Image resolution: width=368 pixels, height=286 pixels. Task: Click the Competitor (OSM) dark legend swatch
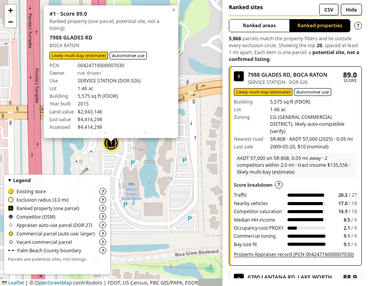tap(11, 217)
